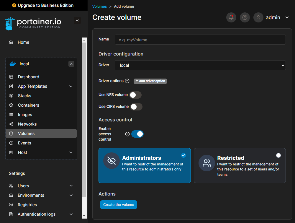Click the Create the volume button

point(118,204)
